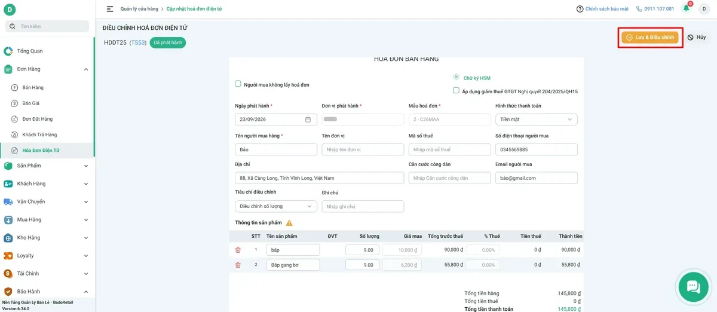Click the Vận Chuyển truck icon

[x=8, y=201]
